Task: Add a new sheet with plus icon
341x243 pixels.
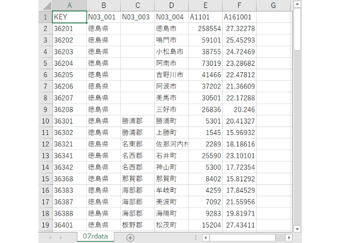Action: [130, 237]
